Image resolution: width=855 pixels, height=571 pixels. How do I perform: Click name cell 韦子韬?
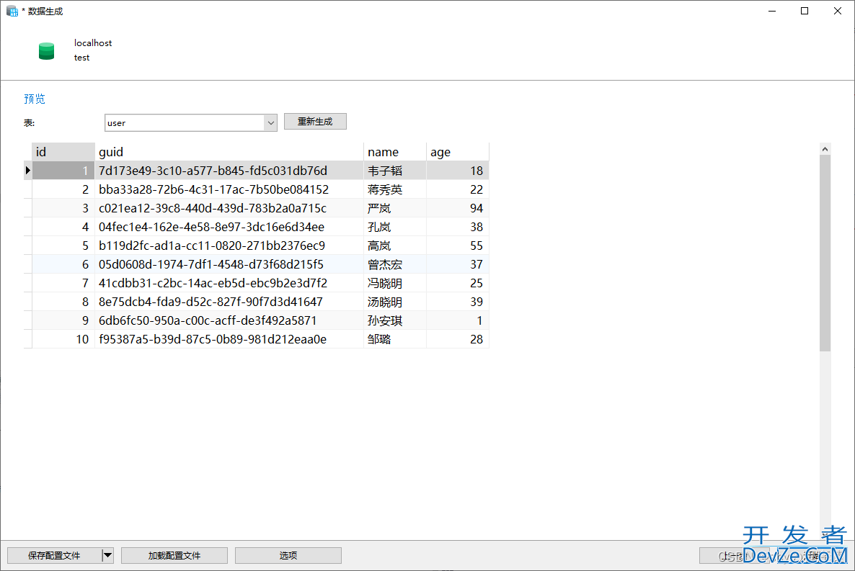(x=395, y=171)
